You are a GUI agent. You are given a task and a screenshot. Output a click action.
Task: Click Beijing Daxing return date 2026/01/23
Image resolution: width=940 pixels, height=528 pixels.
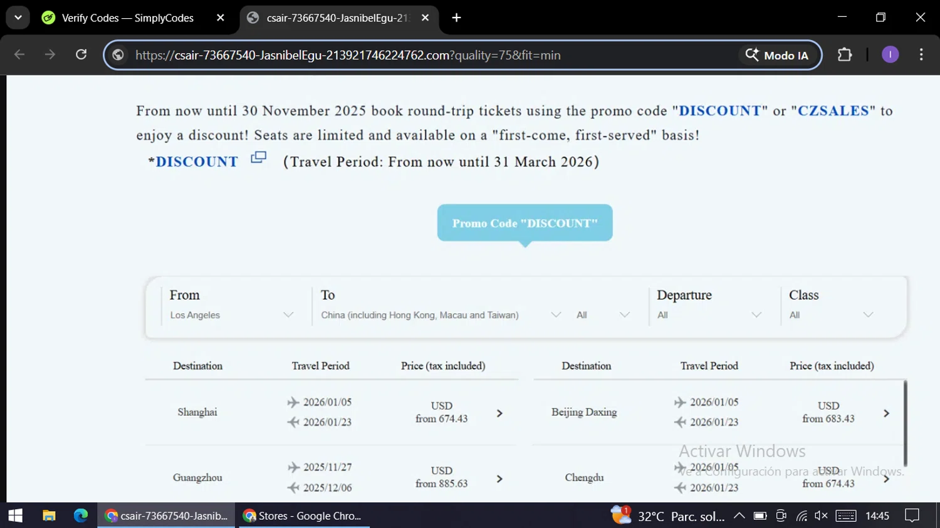714,422
